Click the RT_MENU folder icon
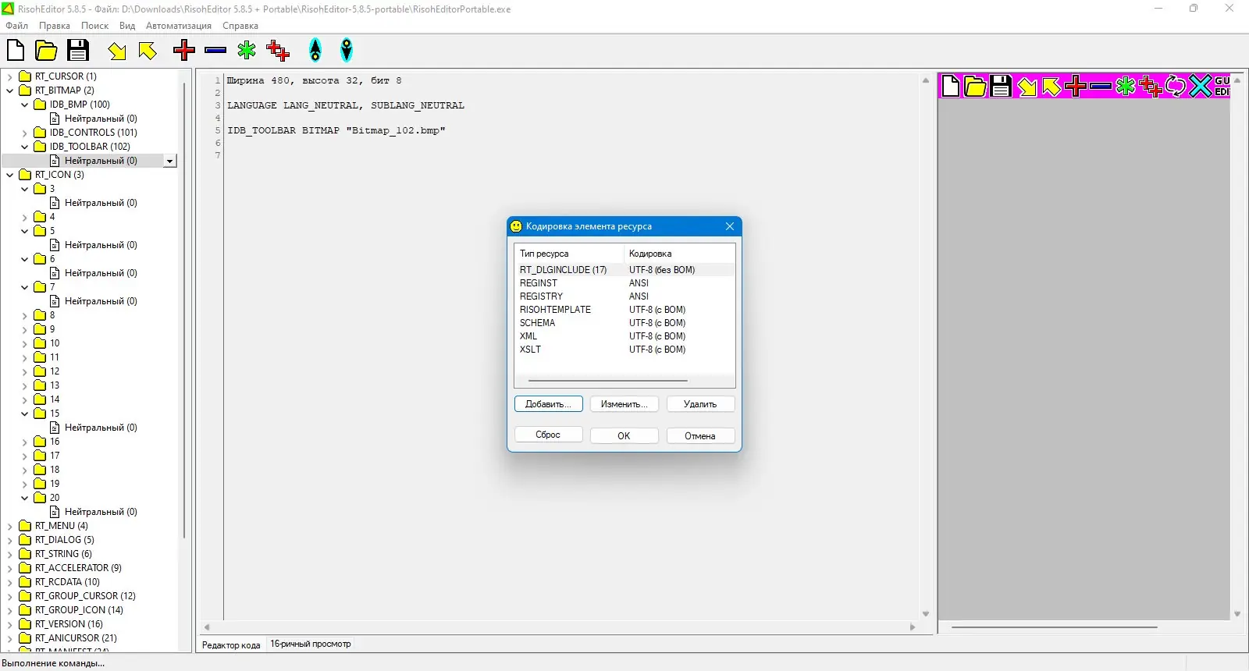1249x671 pixels. 25,526
